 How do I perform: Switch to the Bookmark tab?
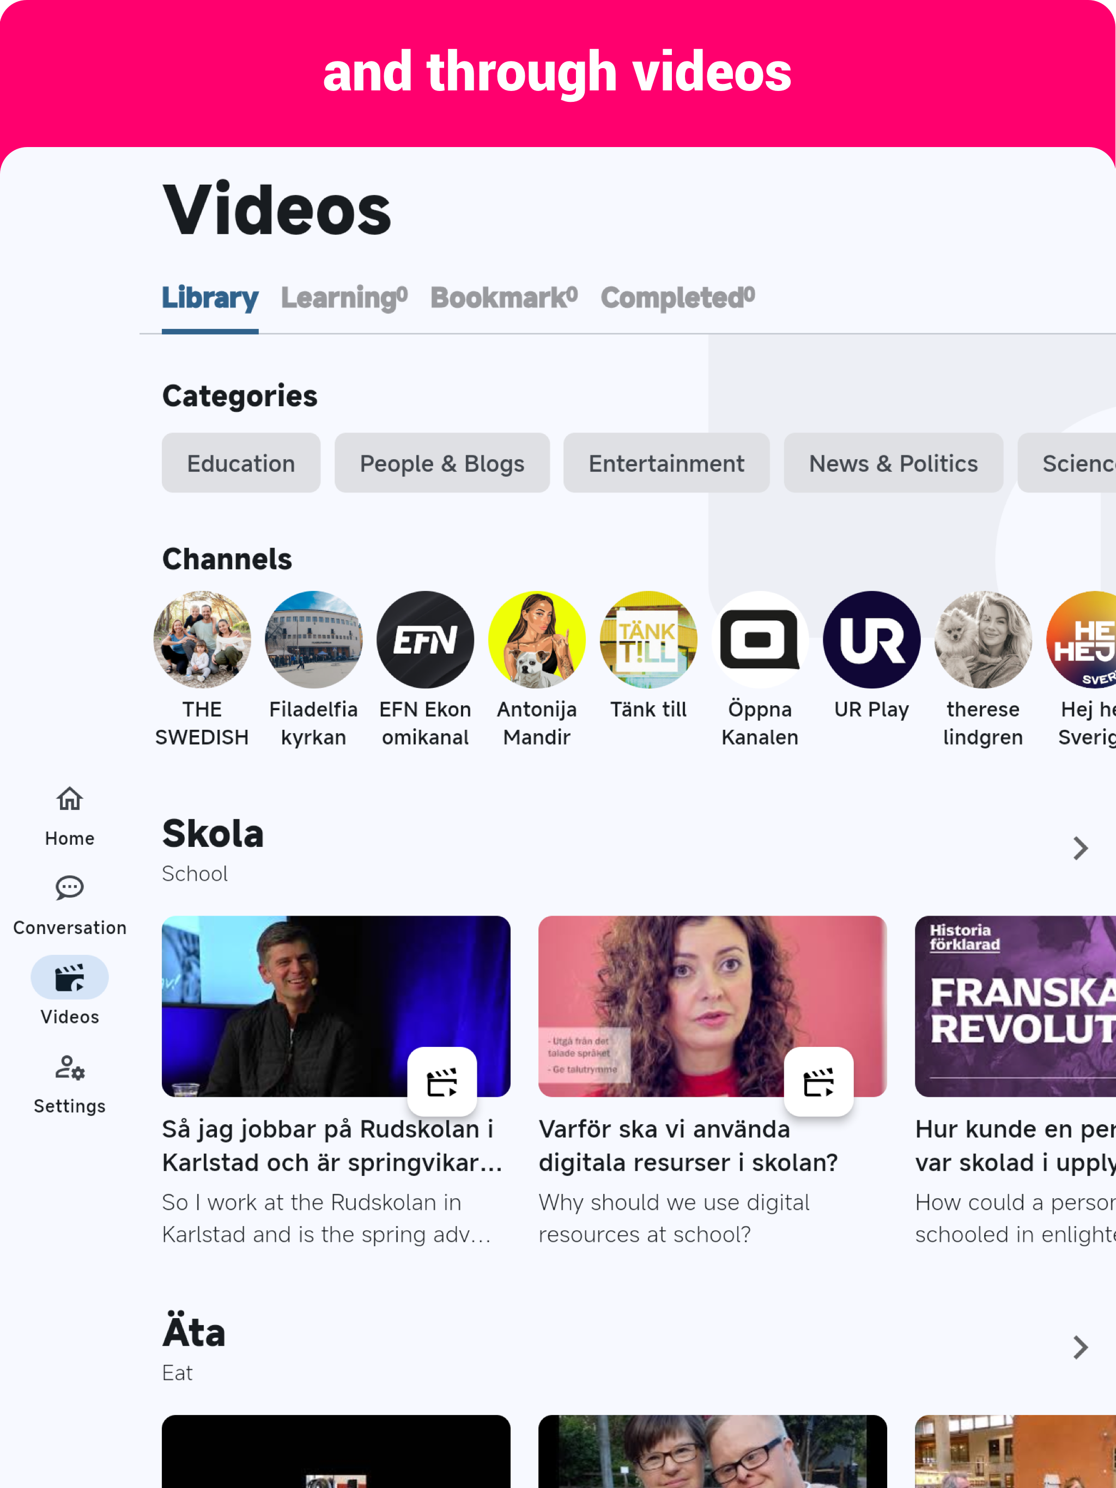504,298
